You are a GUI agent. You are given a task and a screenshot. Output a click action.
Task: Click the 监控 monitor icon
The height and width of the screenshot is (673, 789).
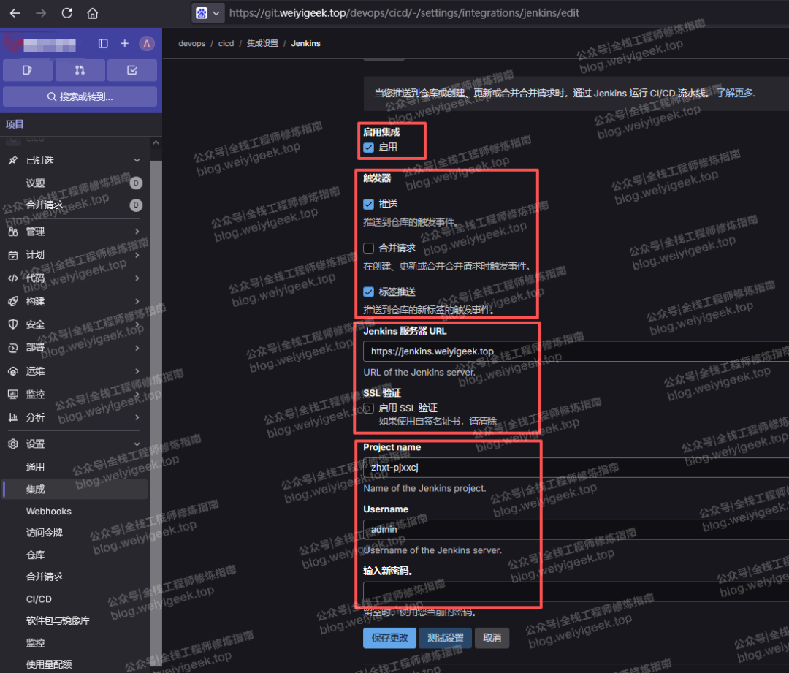(13, 394)
